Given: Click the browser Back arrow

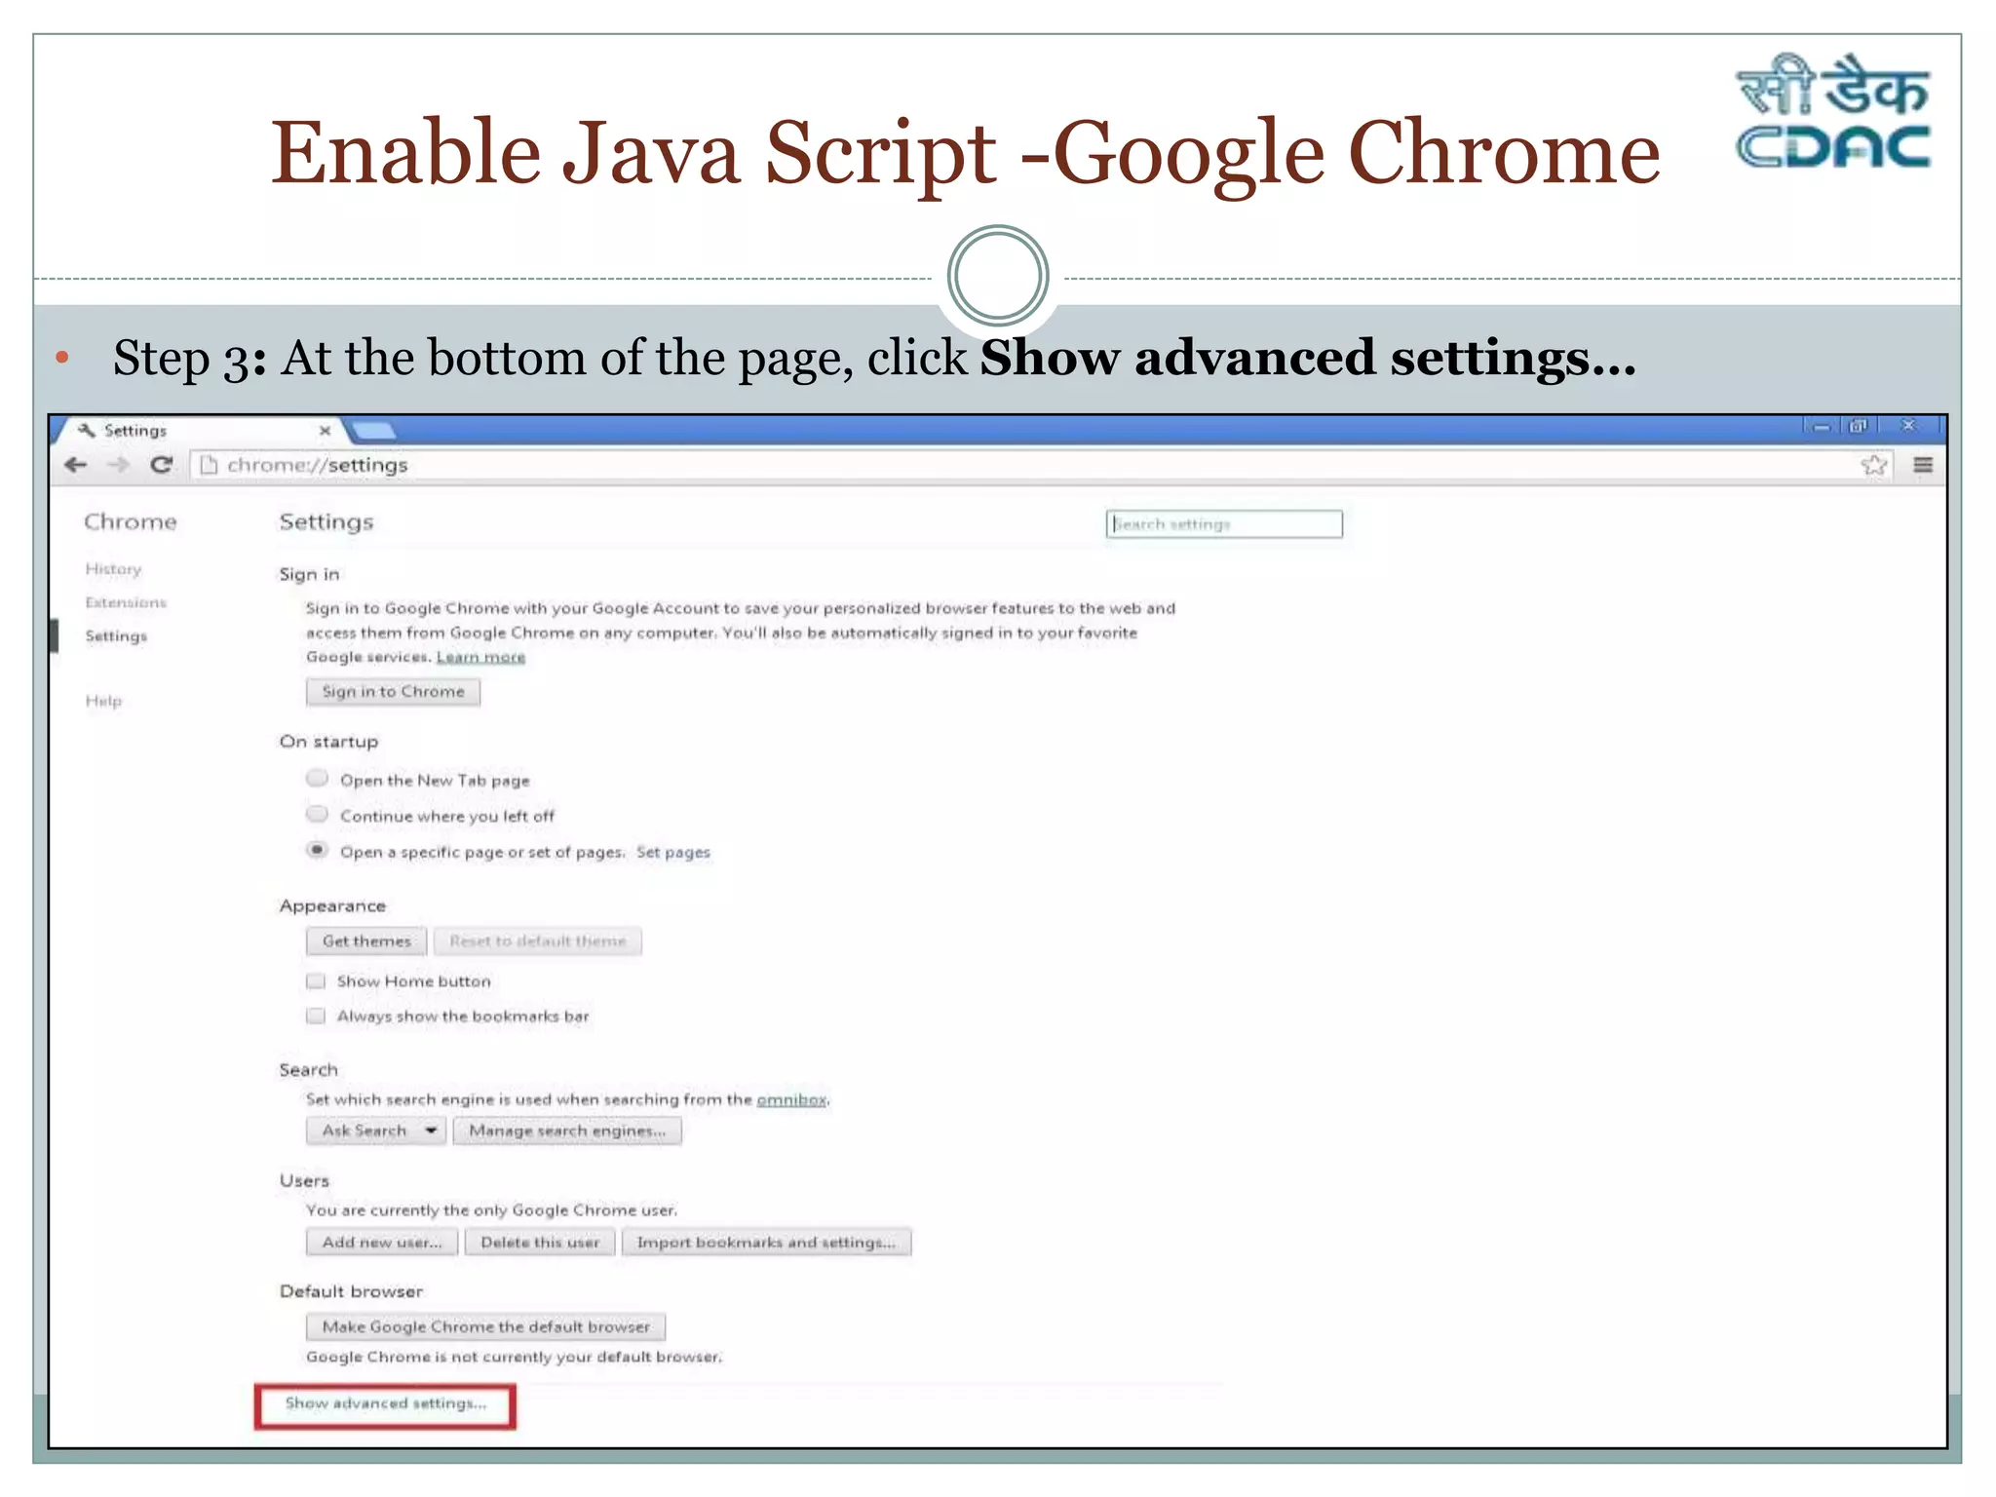Looking at the screenshot, I should click(x=76, y=466).
